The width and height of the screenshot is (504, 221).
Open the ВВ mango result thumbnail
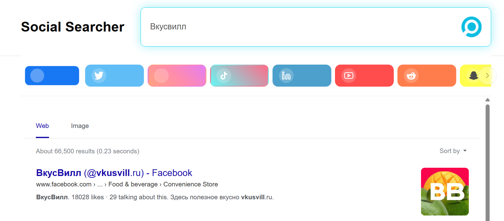[x=445, y=192]
